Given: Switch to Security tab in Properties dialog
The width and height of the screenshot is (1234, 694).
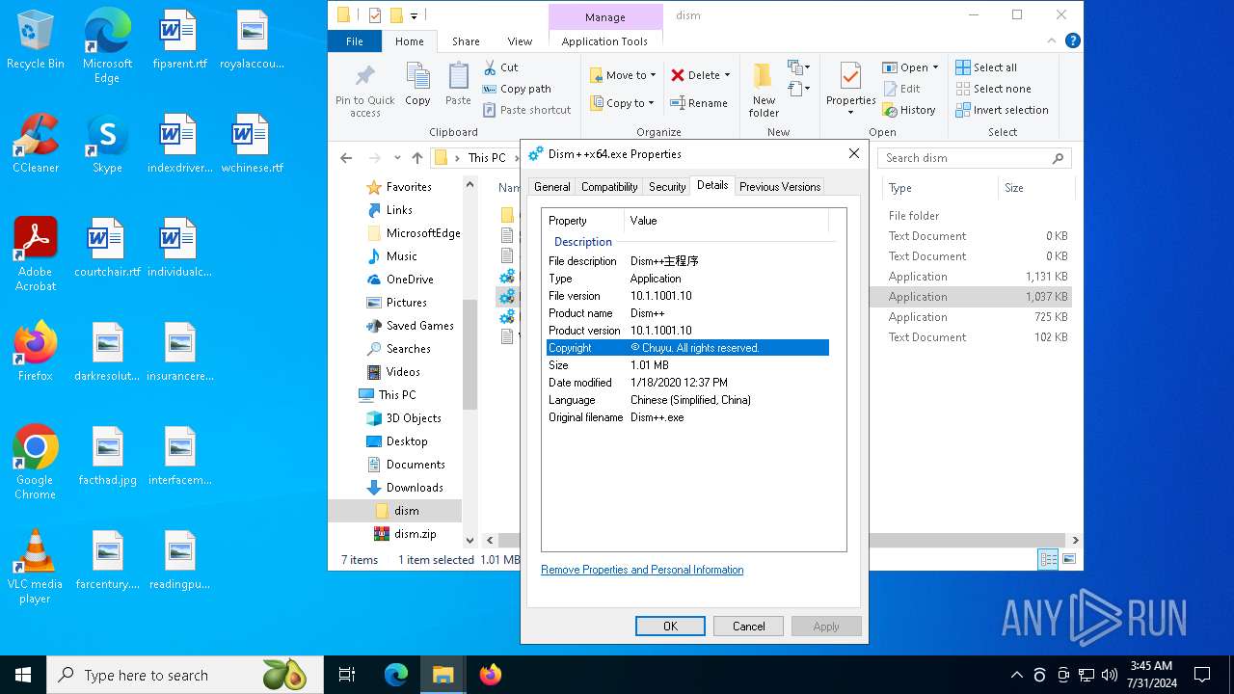Looking at the screenshot, I should (x=667, y=187).
